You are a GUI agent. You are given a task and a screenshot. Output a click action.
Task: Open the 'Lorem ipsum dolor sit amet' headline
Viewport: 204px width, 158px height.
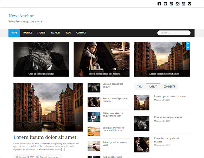pos(45,137)
